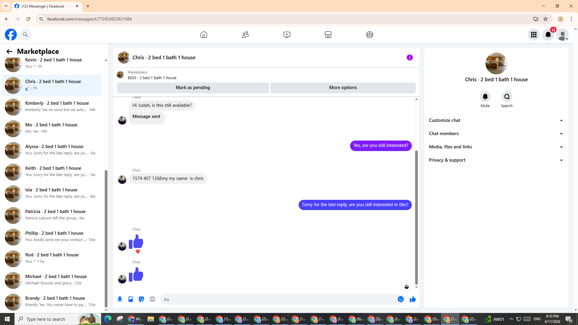Send a thumbs up like

pos(412,299)
